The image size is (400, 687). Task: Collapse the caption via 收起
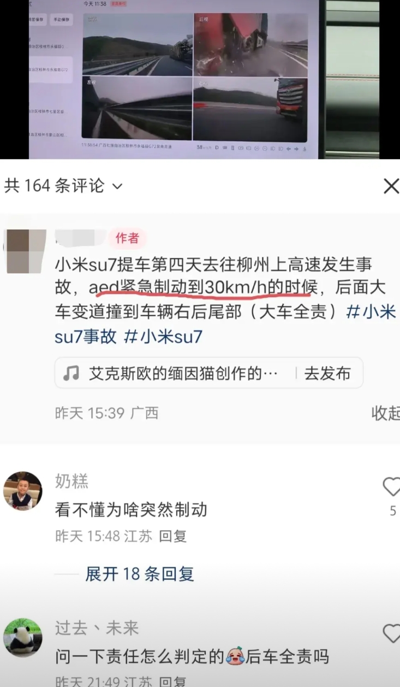pyautogui.click(x=385, y=413)
